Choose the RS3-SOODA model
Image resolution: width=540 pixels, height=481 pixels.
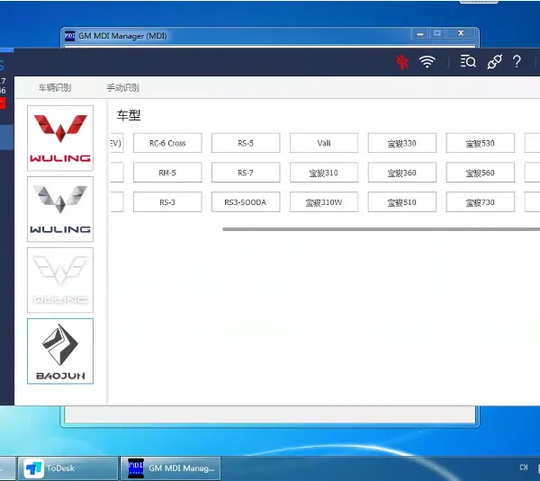point(246,202)
